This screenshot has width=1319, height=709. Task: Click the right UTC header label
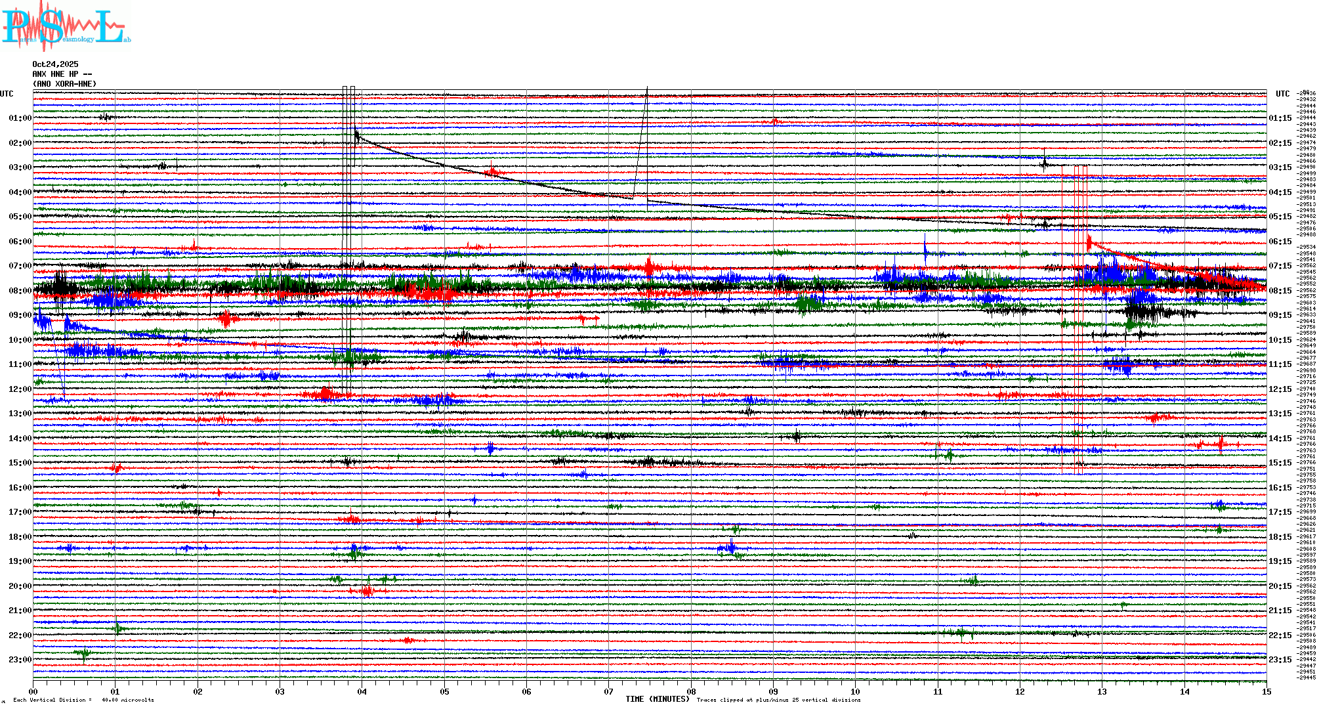click(x=1282, y=94)
